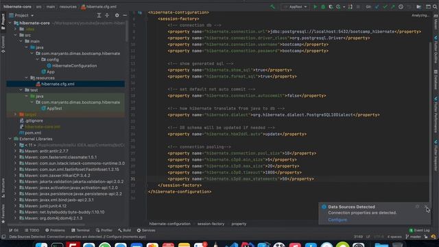The height and width of the screenshot is (247, 439).
Task: Show Git history clock icon
Action: click(401, 7)
